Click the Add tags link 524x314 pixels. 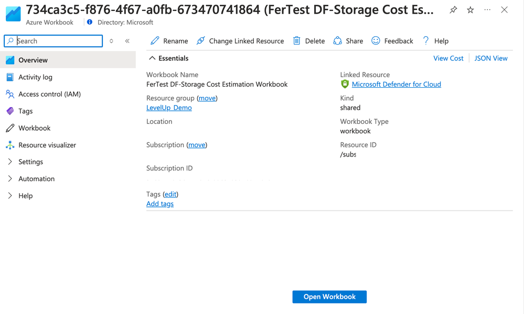(x=160, y=204)
